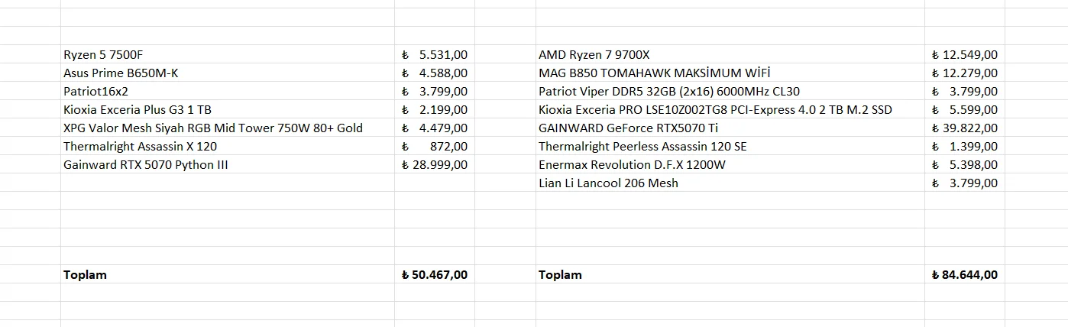Image resolution: width=1068 pixels, height=327 pixels.
Task: Select the Ryzen 5 7500F cell
Action: (228, 54)
